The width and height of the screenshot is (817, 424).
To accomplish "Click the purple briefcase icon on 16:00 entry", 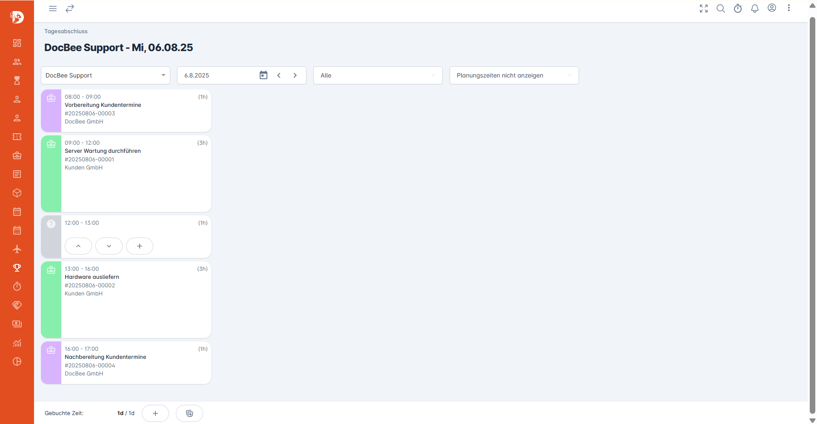I will point(51,350).
